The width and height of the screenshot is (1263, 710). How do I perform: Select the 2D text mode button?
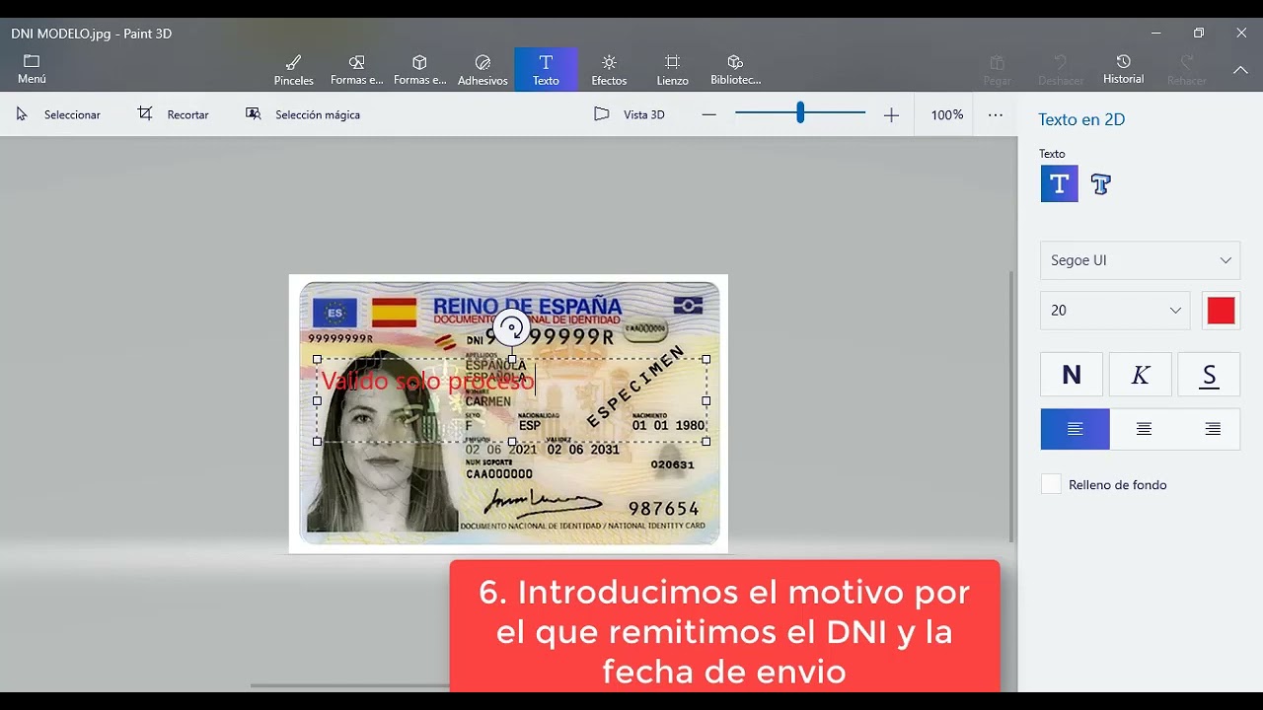1060,183
